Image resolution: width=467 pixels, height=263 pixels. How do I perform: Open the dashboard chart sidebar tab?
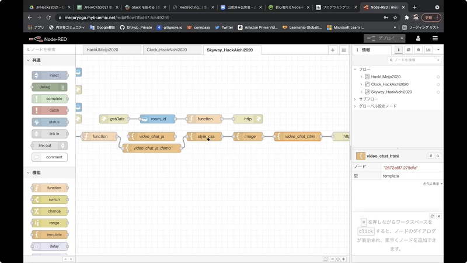tap(428, 50)
